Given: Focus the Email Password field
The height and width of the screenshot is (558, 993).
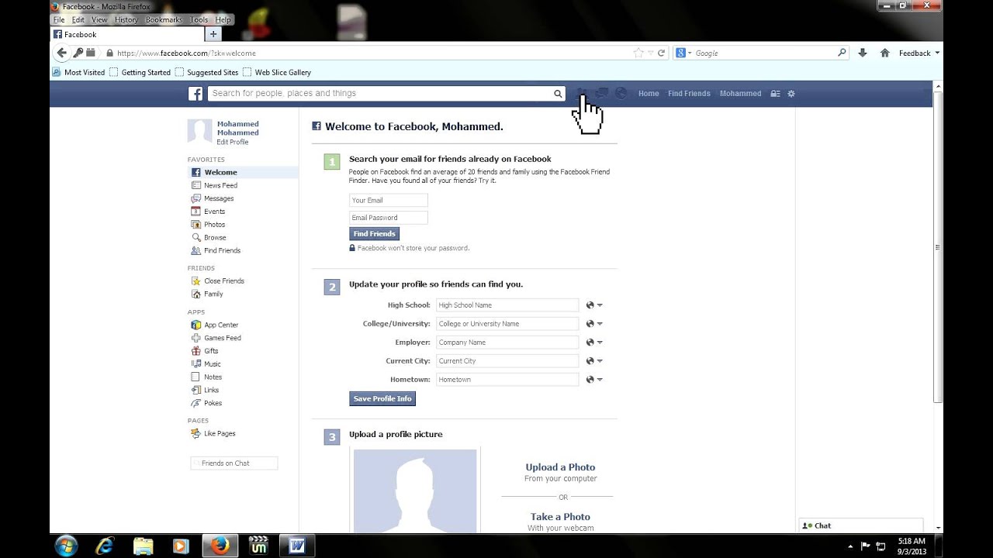Looking at the screenshot, I should point(388,218).
